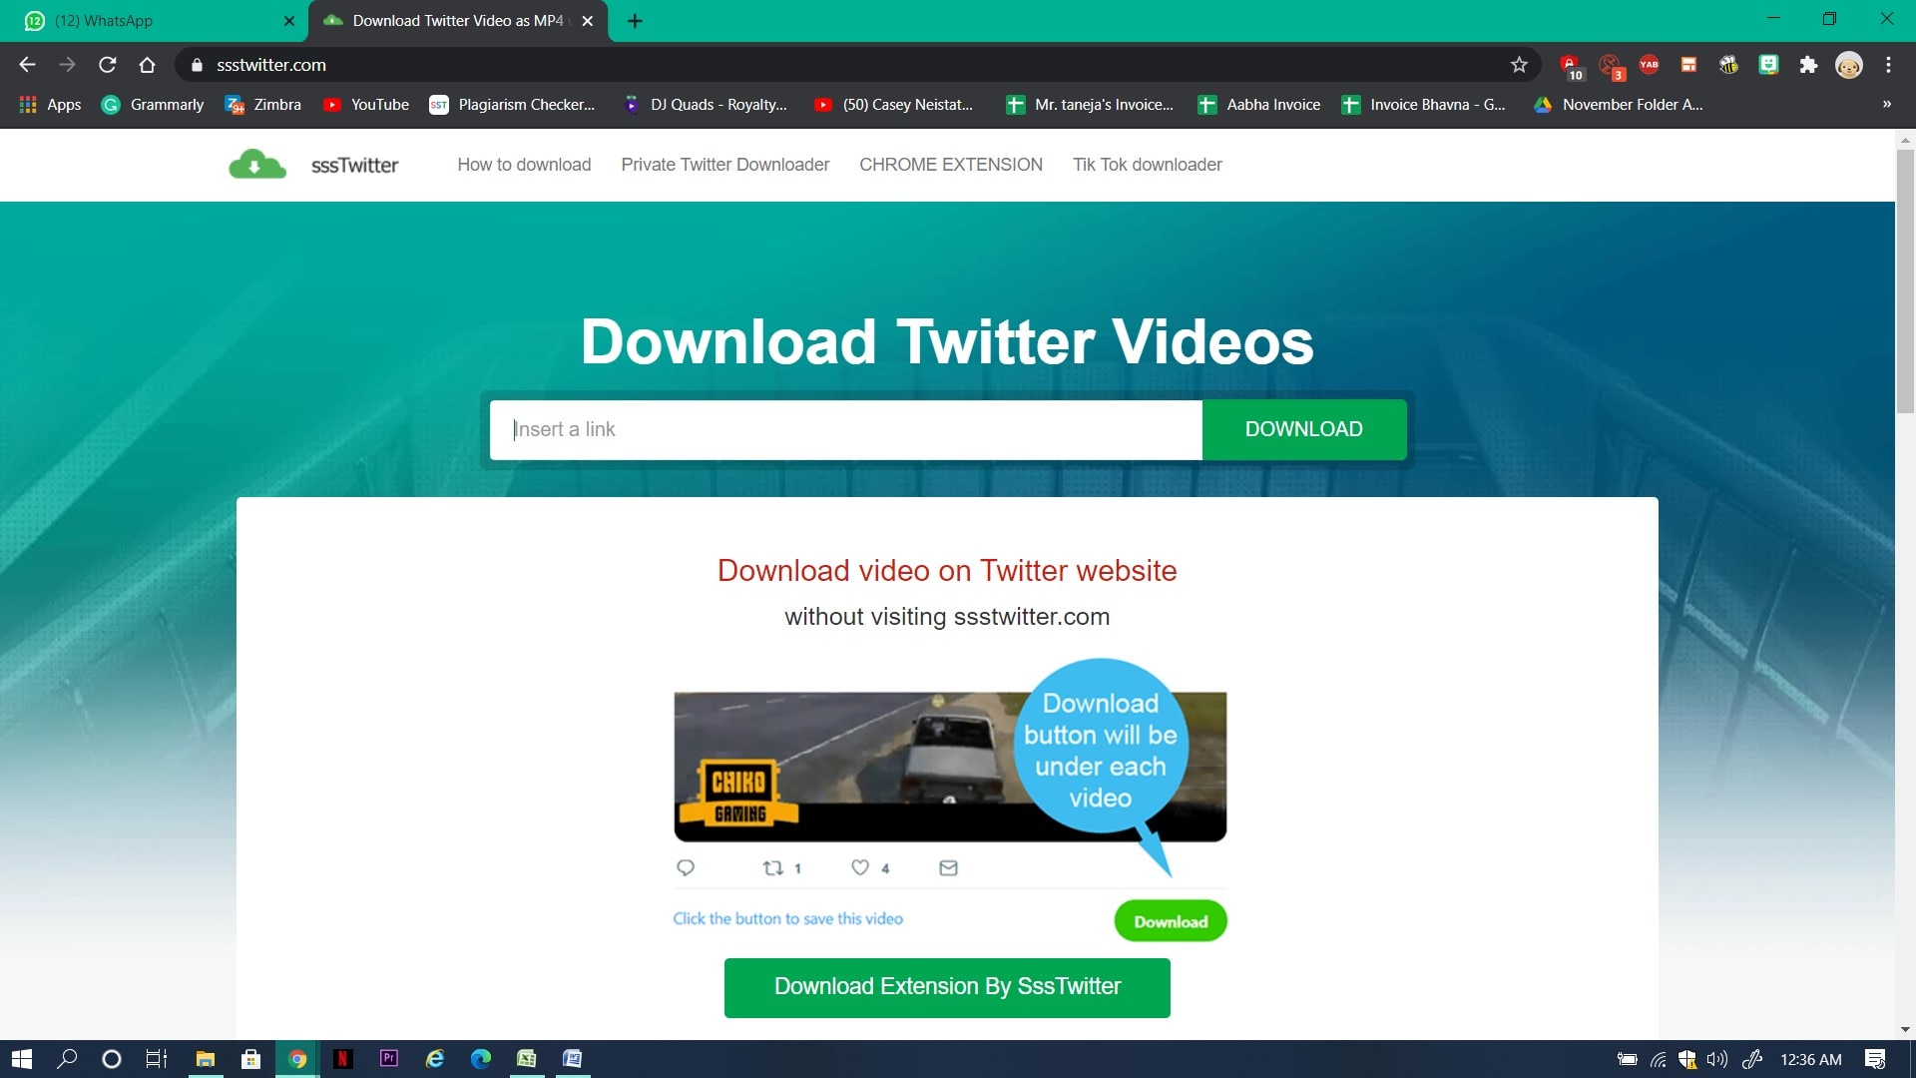Click the reply bubble icon under the video
Image resolution: width=1916 pixels, height=1078 pixels.
pyautogui.click(x=686, y=867)
